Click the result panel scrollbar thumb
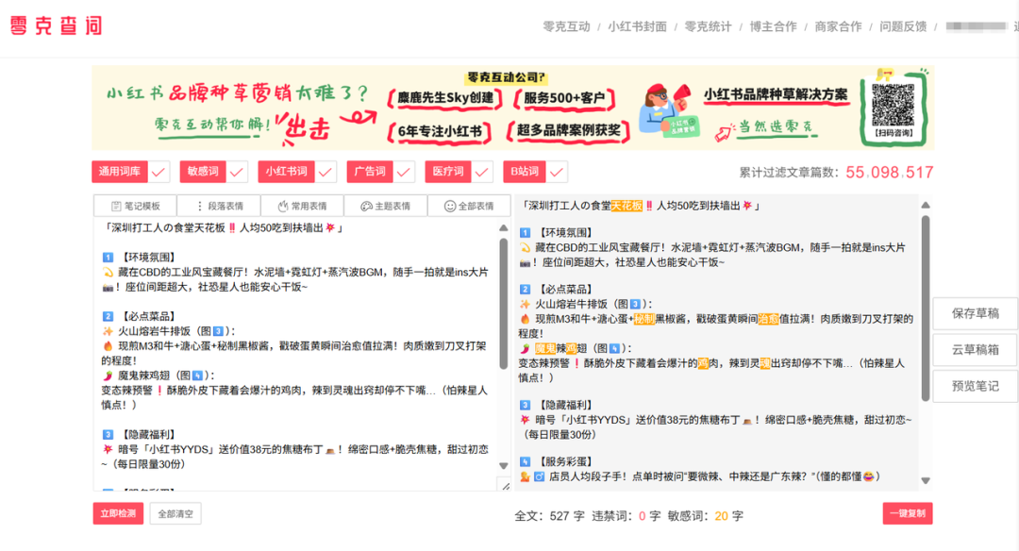 pyautogui.click(x=926, y=309)
